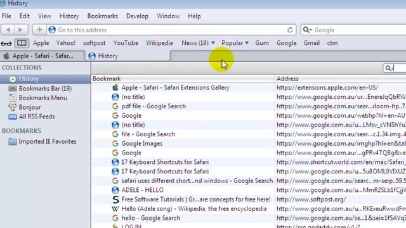Screen dimensions: 406x228
Task: Sort by the Bookmark column header
Action: [183, 79]
